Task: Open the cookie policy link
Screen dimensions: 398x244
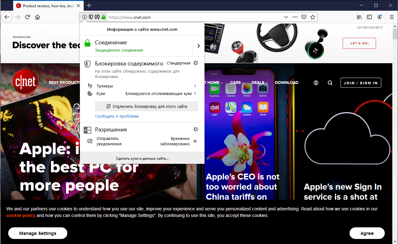Action: 21,215
